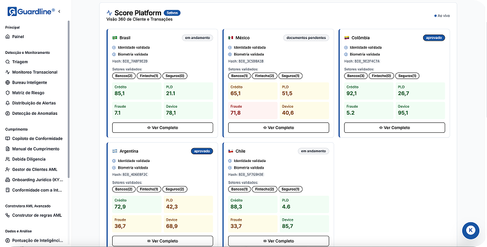Select the Matriz de Riesgo shield icon

[x=8, y=93]
